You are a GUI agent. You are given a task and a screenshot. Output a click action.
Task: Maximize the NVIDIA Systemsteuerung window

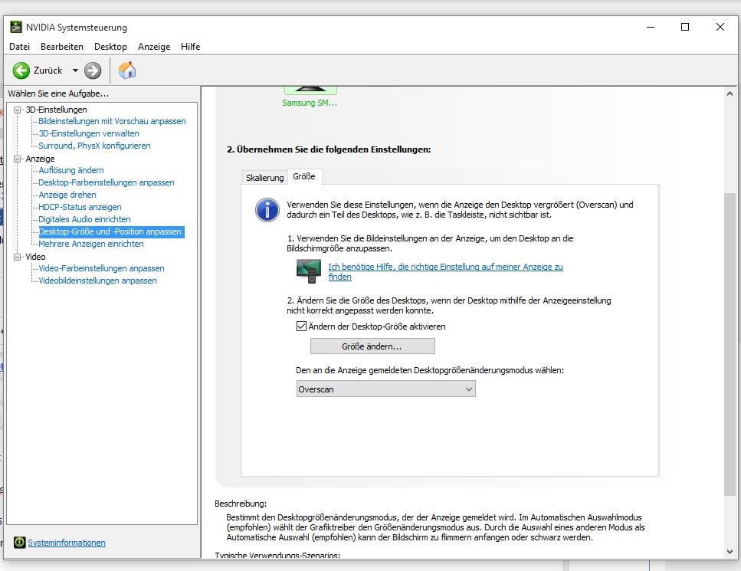click(685, 27)
